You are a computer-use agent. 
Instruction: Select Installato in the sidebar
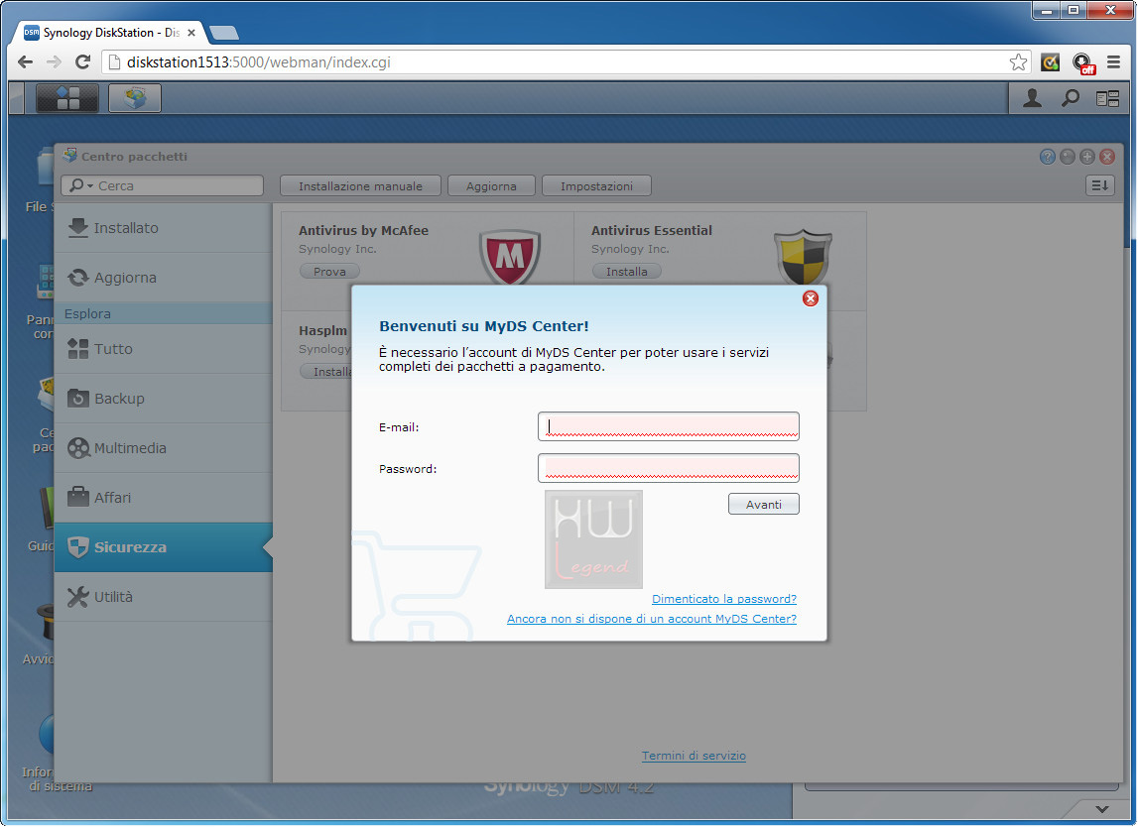point(164,228)
